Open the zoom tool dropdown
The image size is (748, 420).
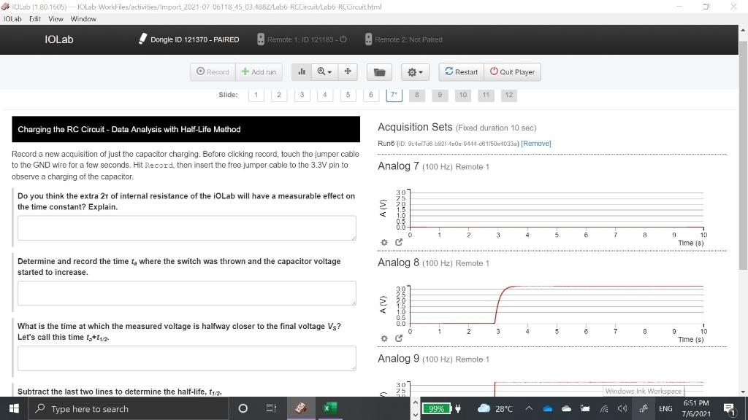[x=324, y=72]
